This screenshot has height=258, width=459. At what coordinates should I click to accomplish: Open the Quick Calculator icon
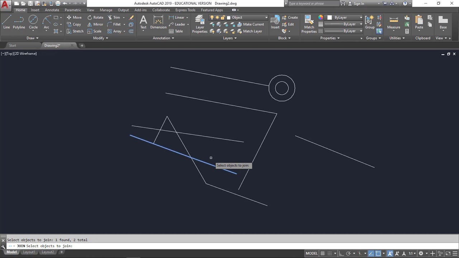407,31
